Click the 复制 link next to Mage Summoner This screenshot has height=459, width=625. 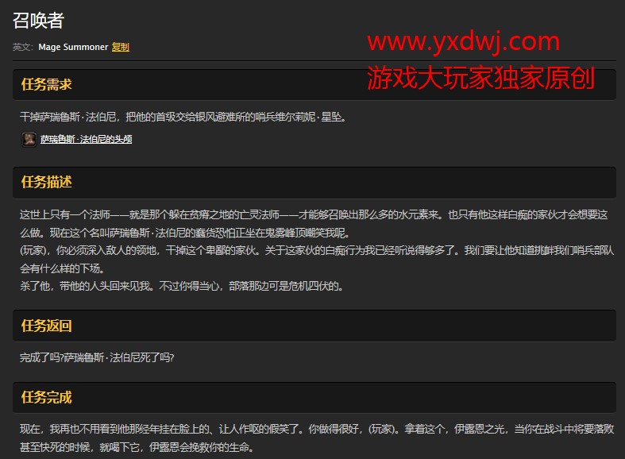coord(121,47)
